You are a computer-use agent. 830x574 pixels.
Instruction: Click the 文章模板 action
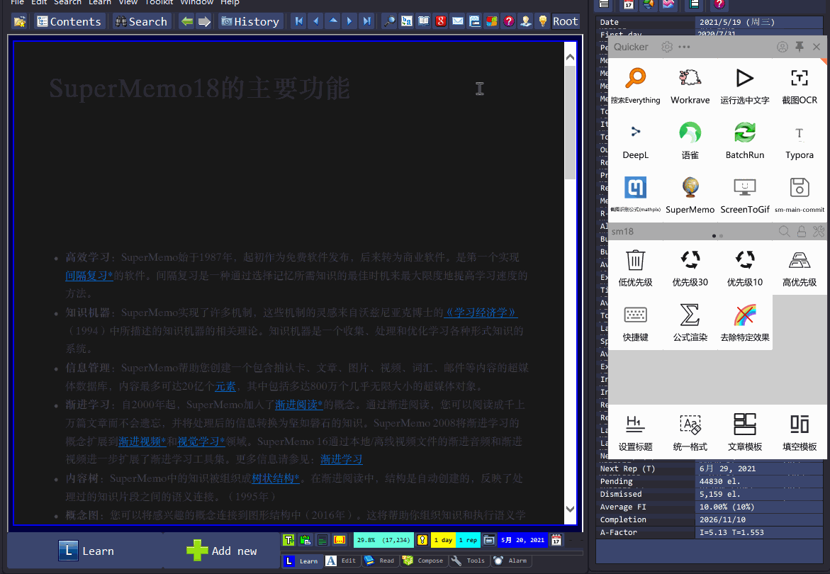745,433
